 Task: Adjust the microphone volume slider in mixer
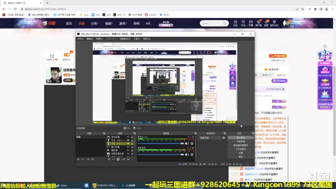tap(161, 144)
